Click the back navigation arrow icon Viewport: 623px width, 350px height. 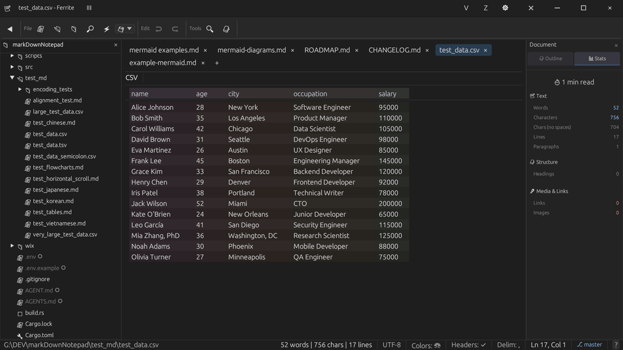point(9,29)
